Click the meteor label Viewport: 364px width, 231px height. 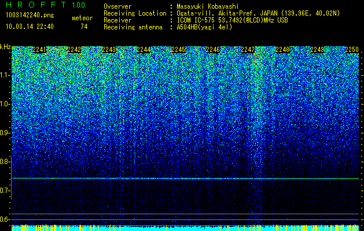82,18
